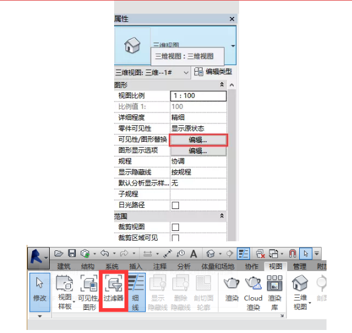The width and height of the screenshot is (352, 333).
Task: Click 编辑 button for 图形显示选项
Action: [x=198, y=151]
